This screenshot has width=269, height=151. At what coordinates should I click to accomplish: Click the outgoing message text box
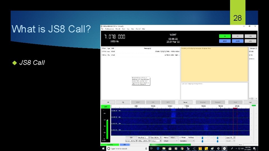(214, 91)
